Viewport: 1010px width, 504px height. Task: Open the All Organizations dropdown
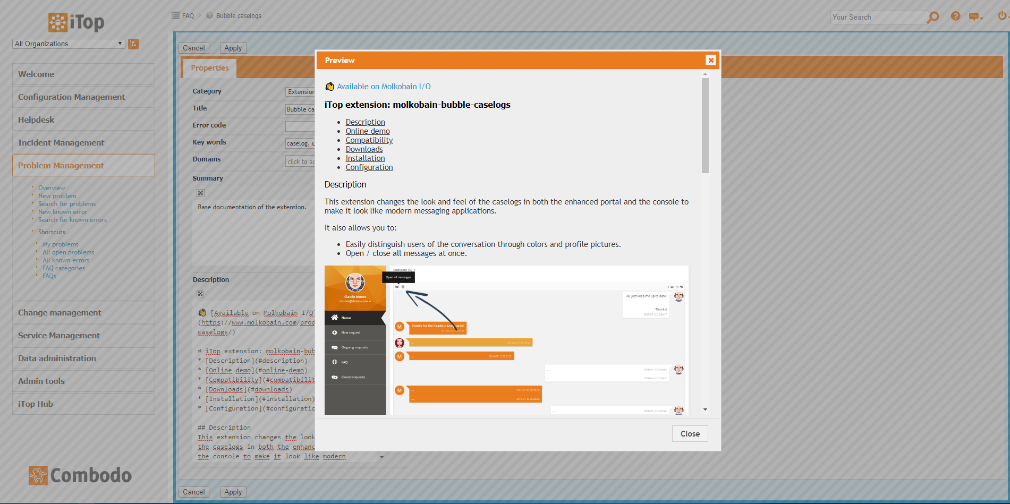tap(69, 44)
